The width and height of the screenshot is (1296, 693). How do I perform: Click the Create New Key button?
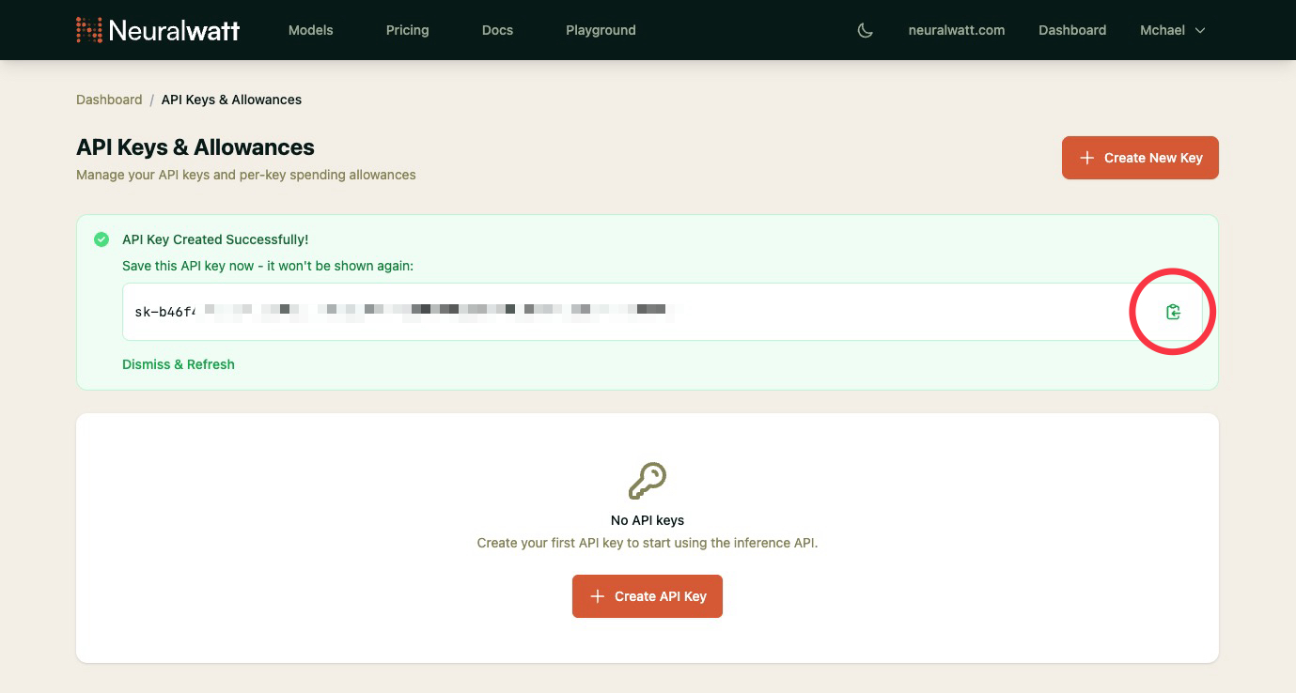1140,158
